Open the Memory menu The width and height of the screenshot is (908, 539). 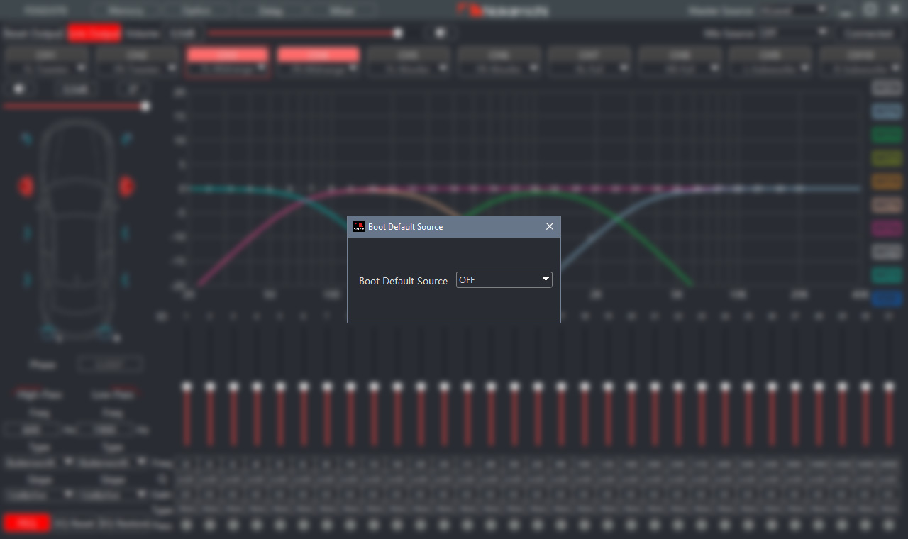tap(126, 11)
